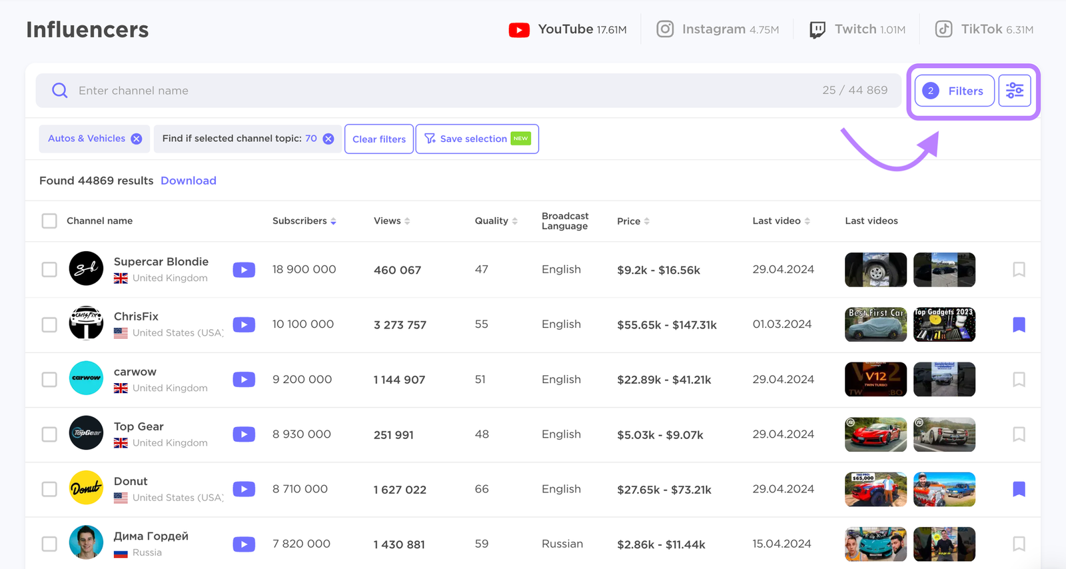Bookmark the Supercar Blondie channel
This screenshot has height=569, width=1066.
pyautogui.click(x=1018, y=270)
